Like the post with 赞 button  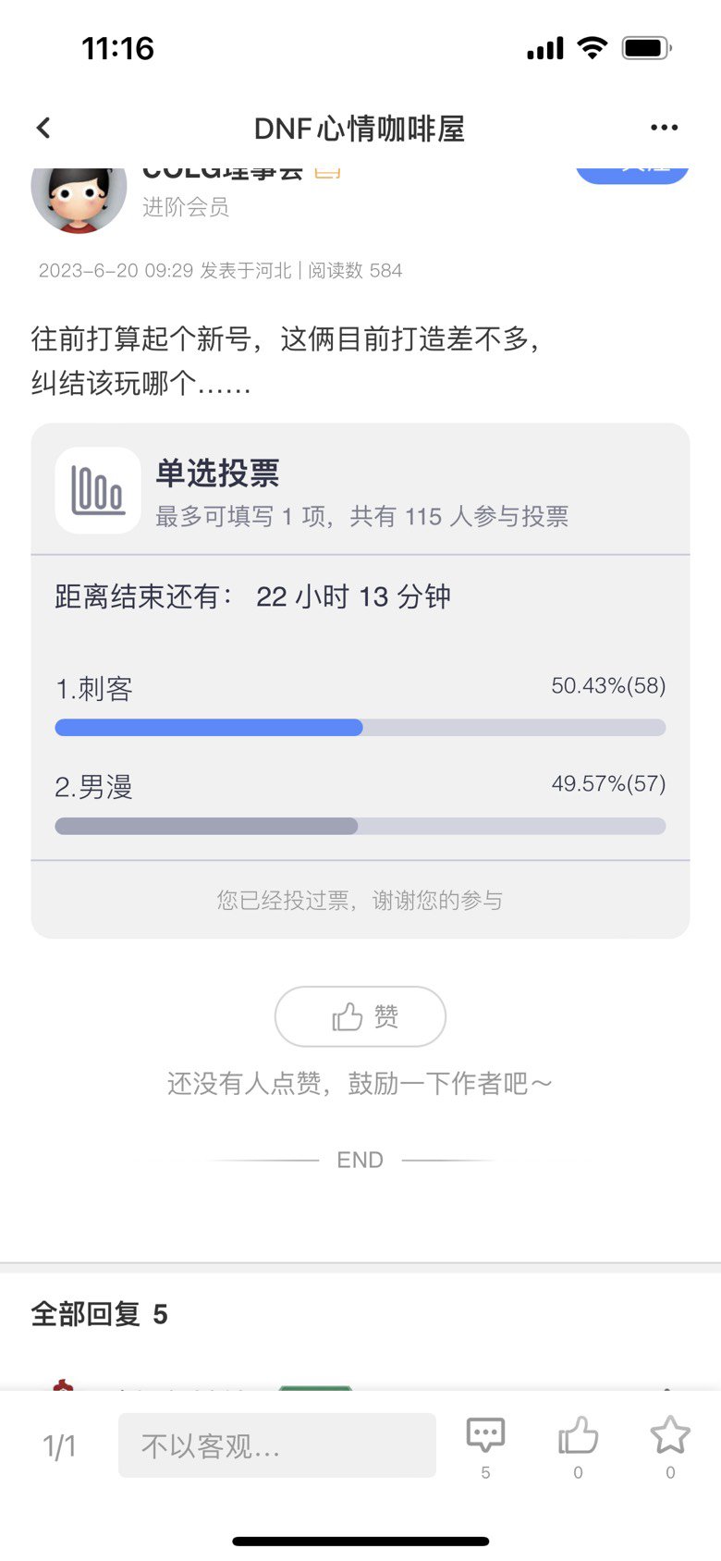tap(360, 1016)
